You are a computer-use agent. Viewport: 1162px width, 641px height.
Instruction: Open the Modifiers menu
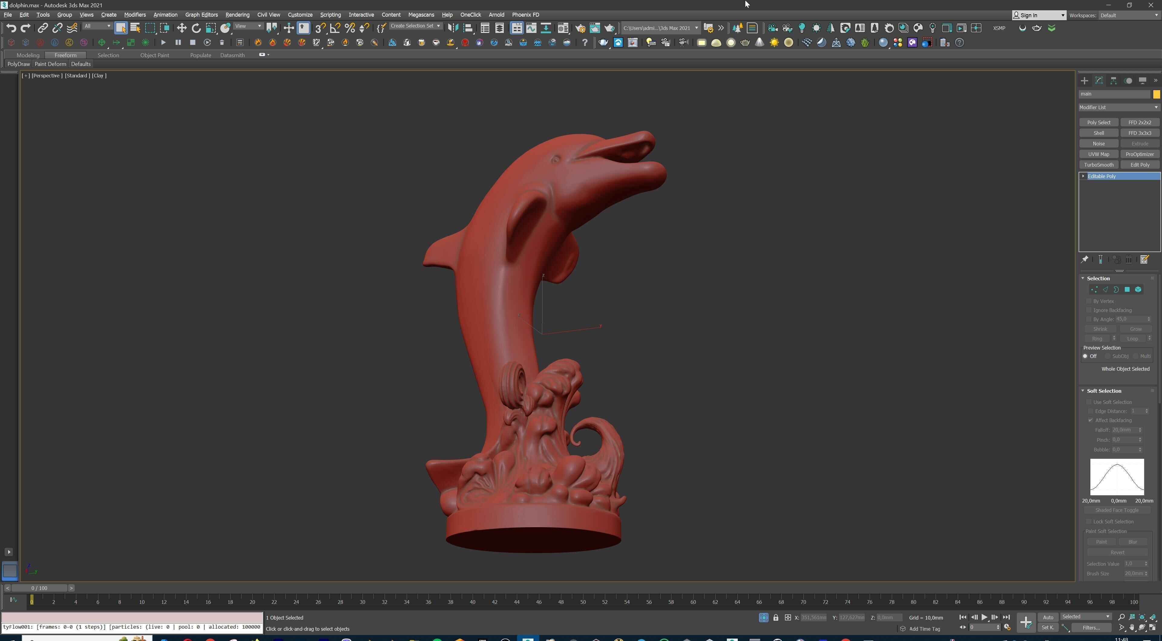point(135,15)
